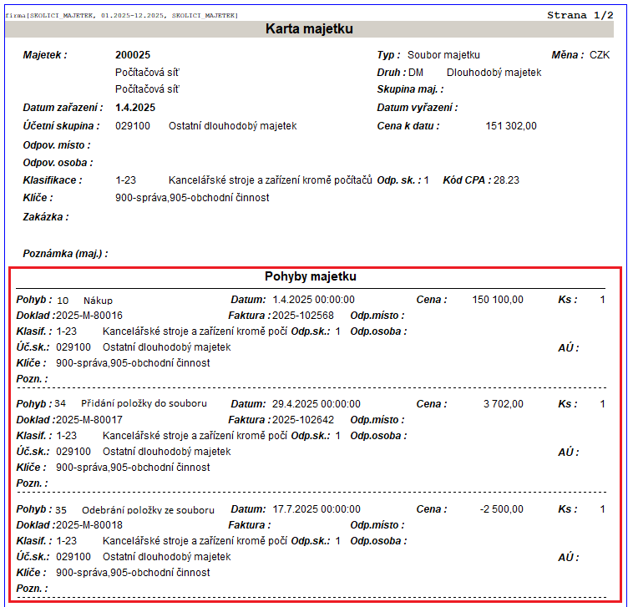Select the price value '151 302,00'

(511, 126)
